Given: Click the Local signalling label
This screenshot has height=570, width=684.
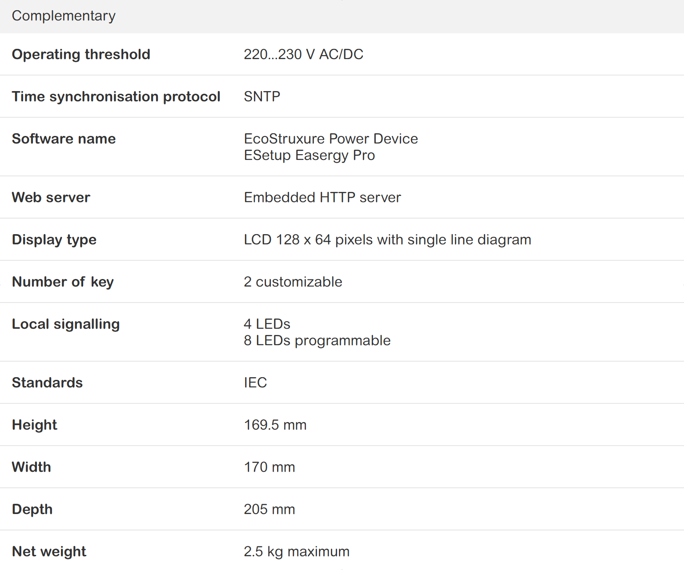Looking at the screenshot, I should [x=66, y=324].
